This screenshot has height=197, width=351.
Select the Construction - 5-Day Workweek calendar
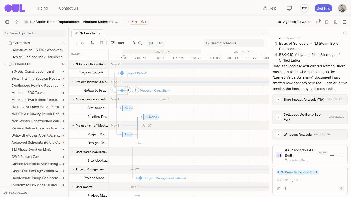point(37,50)
